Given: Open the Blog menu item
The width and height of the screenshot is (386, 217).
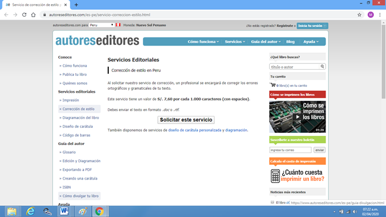Looking at the screenshot, I should 290,41.
